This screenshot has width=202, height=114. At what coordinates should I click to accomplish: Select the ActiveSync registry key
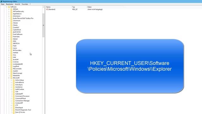click(19, 85)
